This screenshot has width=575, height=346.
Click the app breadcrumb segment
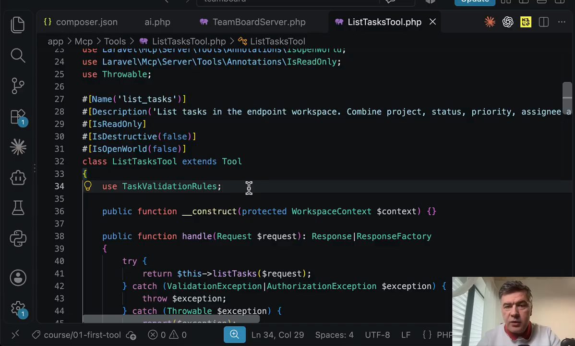pyautogui.click(x=55, y=41)
